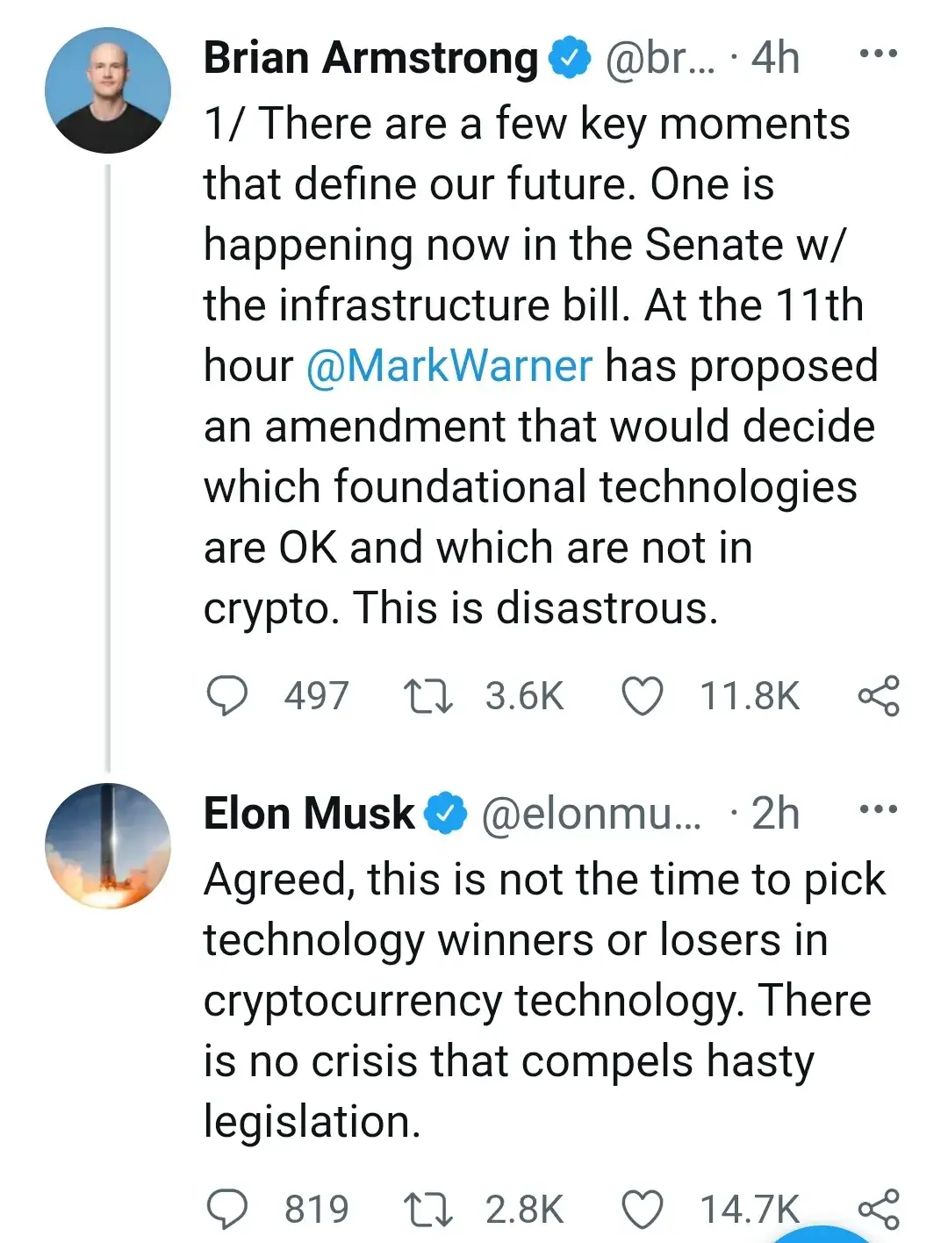The height and width of the screenshot is (1243, 948).
Task: Open the @MarkWarner mention link
Action: tap(449, 366)
